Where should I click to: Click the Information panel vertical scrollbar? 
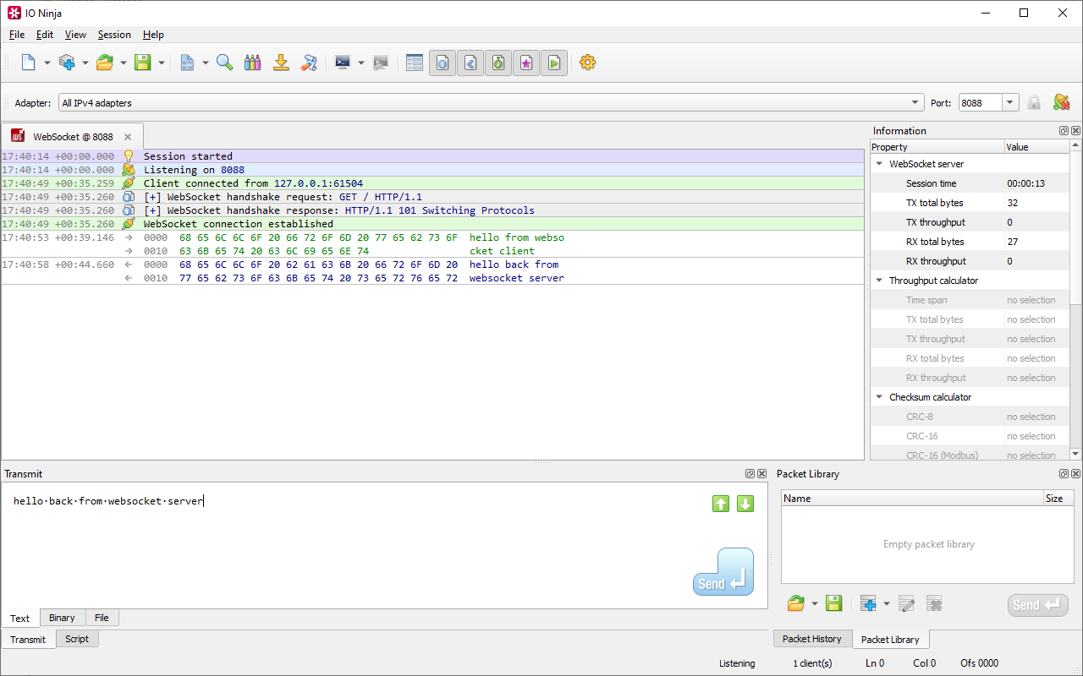point(1075,300)
